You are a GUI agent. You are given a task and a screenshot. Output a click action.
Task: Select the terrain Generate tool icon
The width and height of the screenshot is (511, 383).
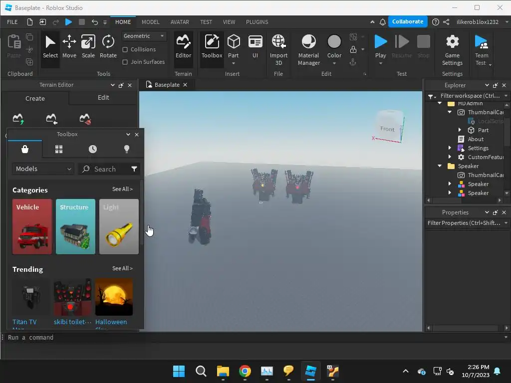[x=18, y=119]
